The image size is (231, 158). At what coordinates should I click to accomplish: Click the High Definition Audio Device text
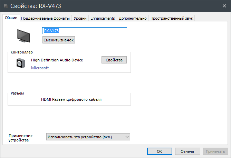pyautogui.click(x=57, y=60)
